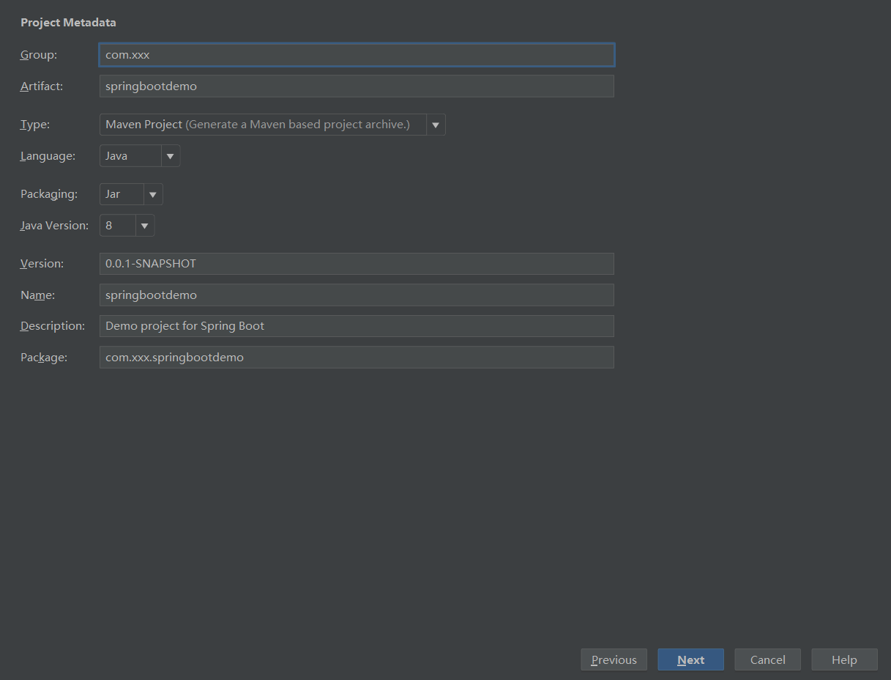Click the Jar packaging combo box

click(x=122, y=194)
